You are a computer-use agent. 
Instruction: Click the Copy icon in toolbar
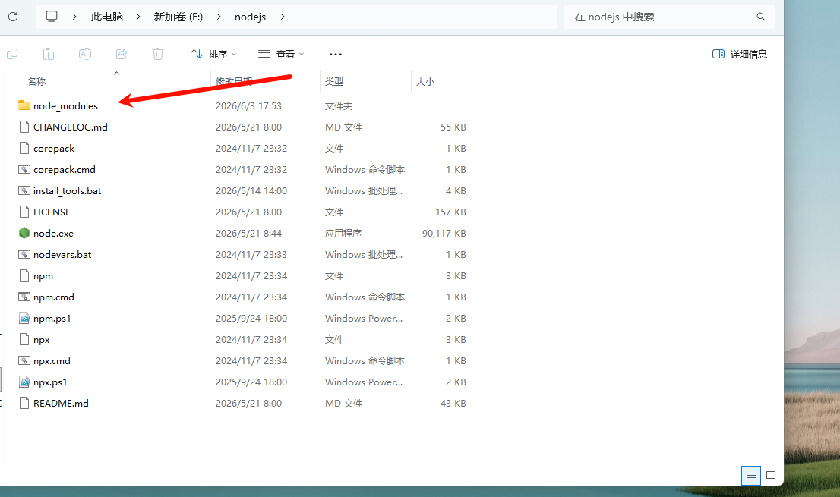tap(12, 54)
